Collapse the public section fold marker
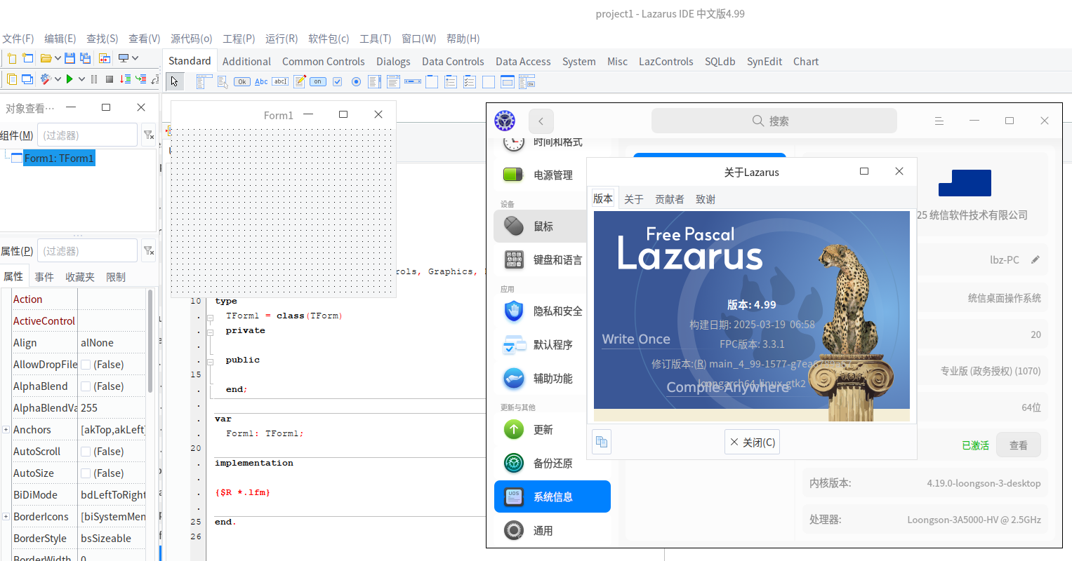Viewport: 1072px width, 561px height. (x=210, y=360)
